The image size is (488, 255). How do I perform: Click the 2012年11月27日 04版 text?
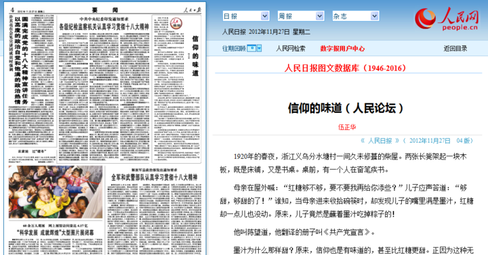pos(441,141)
